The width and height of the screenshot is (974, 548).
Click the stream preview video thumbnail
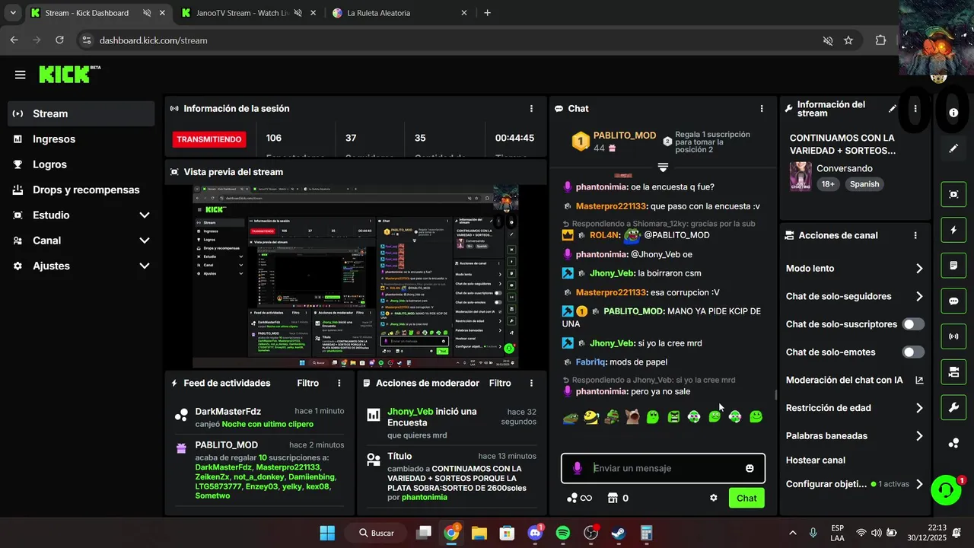tap(356, 276)
